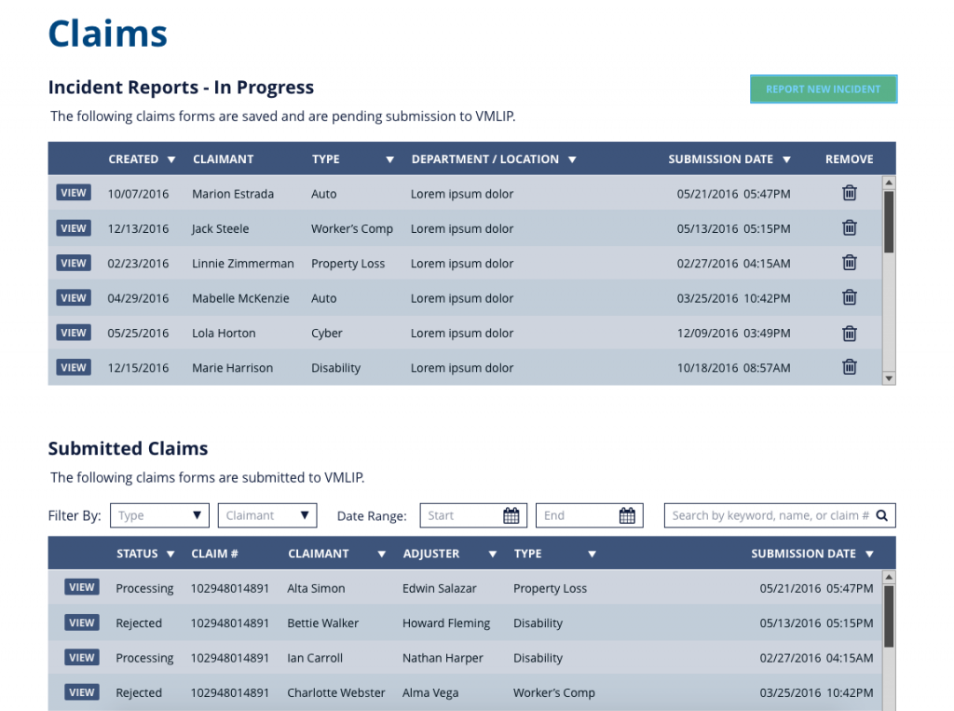Image resolution: width=954 pixels, height=711 pixels.
Task: Click the incident reports scrollbar thumb
Action: pyautogui.click(x=889, y=222)
